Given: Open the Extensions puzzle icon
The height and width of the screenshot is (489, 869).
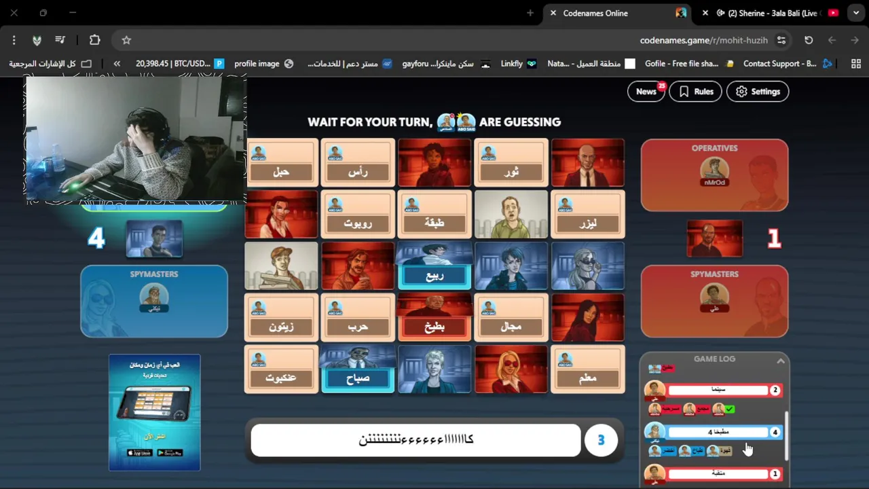Looking at the screenshot, I should [94, 40].
